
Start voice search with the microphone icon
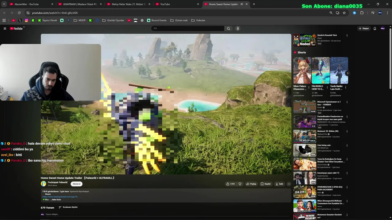(238, 28)
